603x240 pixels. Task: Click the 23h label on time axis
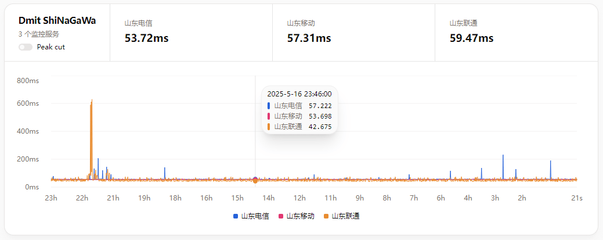51,198
